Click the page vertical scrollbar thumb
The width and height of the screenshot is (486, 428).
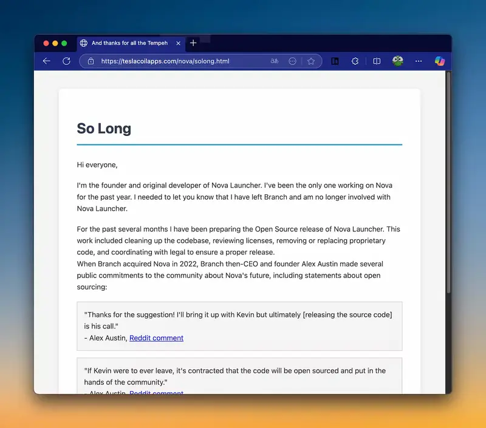point(448,182)
